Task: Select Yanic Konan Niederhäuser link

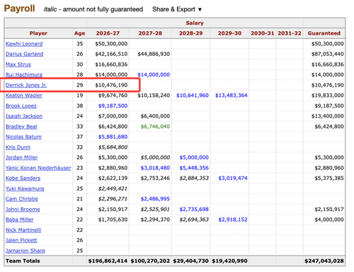Action: 38,168
